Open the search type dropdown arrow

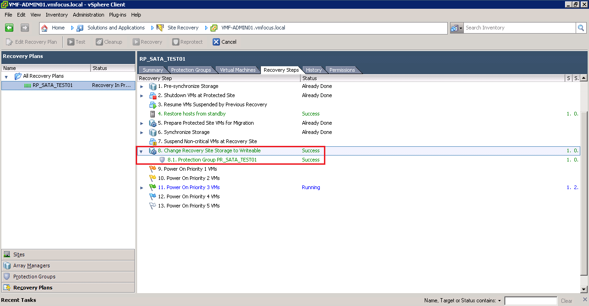tap(461, 28)
